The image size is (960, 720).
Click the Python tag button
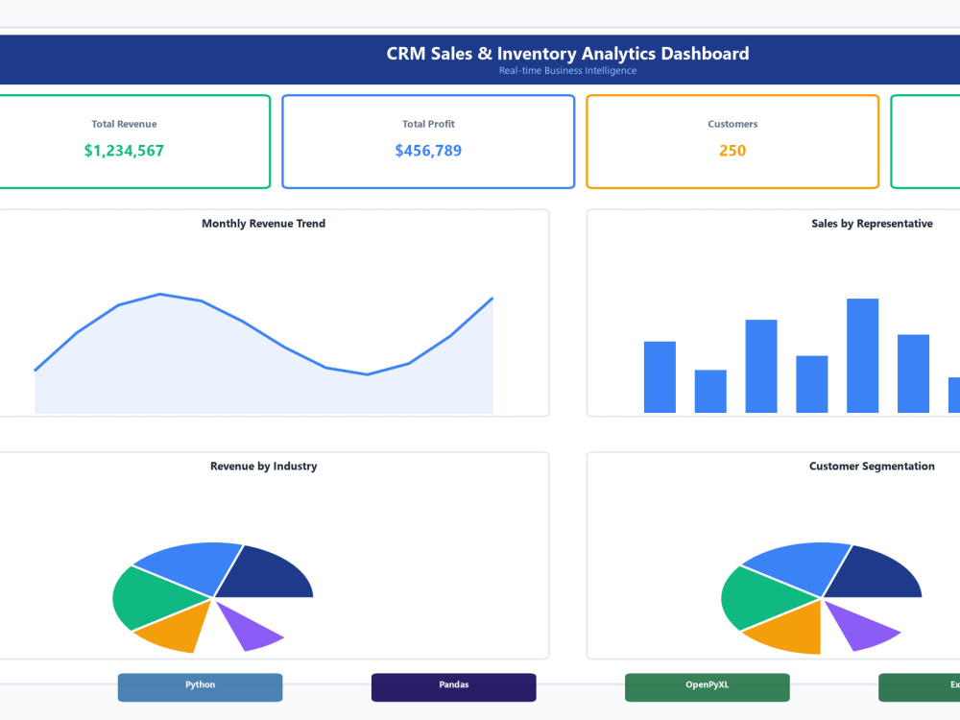tap(201, 687)
